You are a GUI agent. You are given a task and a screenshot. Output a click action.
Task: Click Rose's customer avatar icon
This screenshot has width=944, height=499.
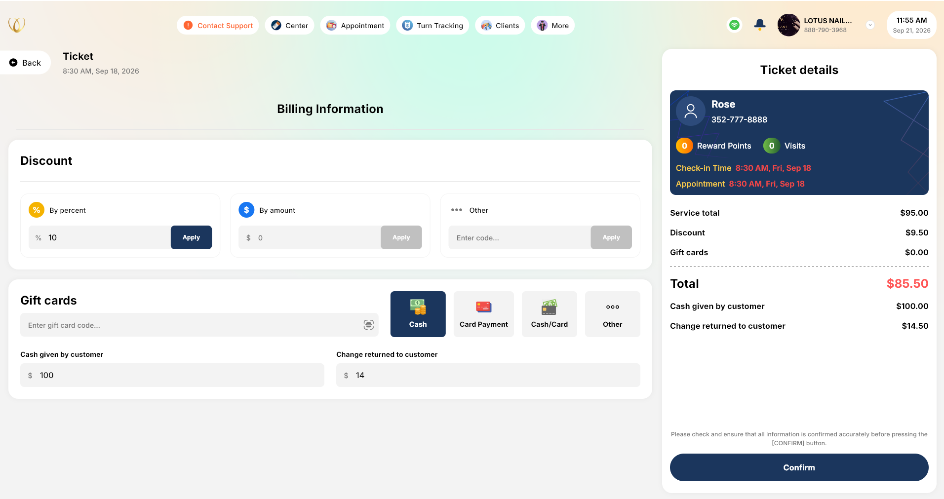point(691,111)
